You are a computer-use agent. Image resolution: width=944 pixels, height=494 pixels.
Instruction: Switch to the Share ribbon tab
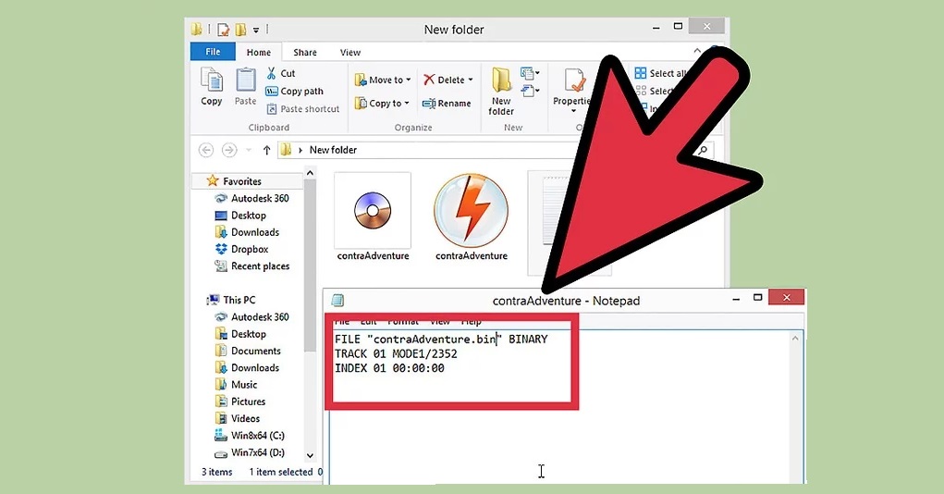[x=304, y=53]
